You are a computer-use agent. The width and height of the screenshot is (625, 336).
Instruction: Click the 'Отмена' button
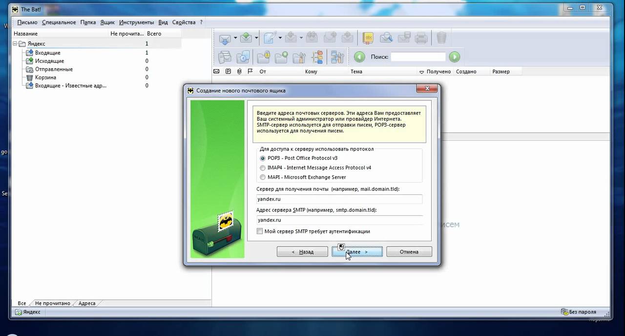[409, 252]
